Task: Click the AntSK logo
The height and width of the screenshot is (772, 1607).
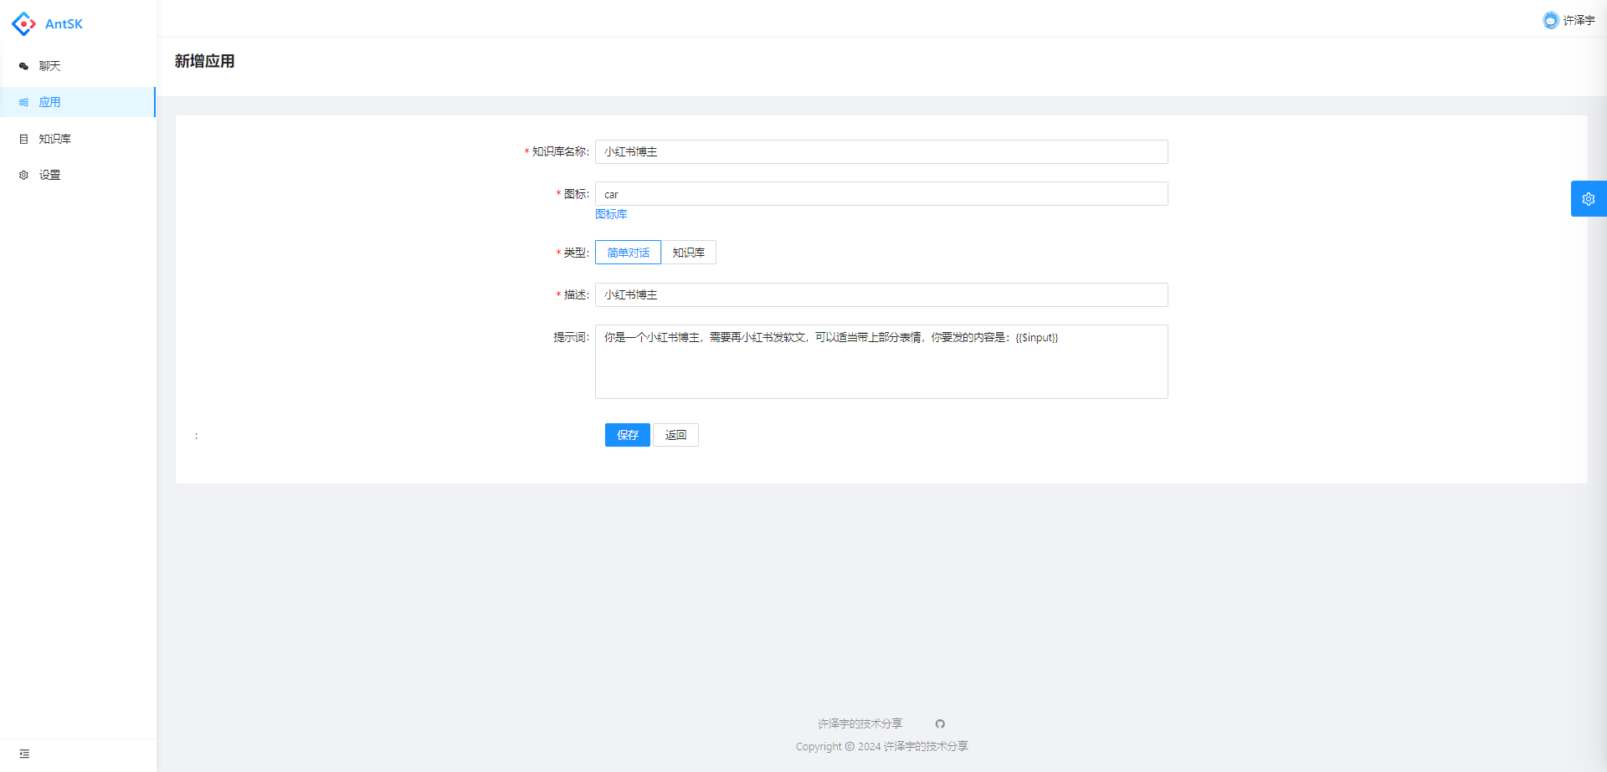Action: [47, 23]
